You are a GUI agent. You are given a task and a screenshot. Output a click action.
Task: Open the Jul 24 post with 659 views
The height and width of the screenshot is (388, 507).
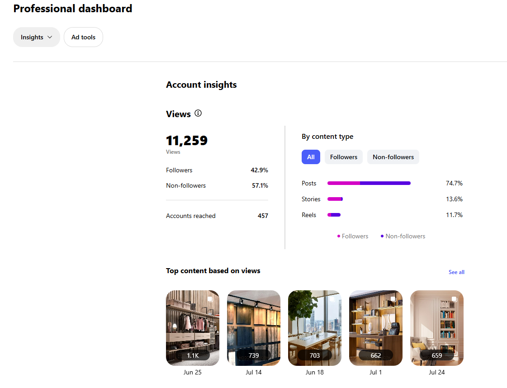437,328
